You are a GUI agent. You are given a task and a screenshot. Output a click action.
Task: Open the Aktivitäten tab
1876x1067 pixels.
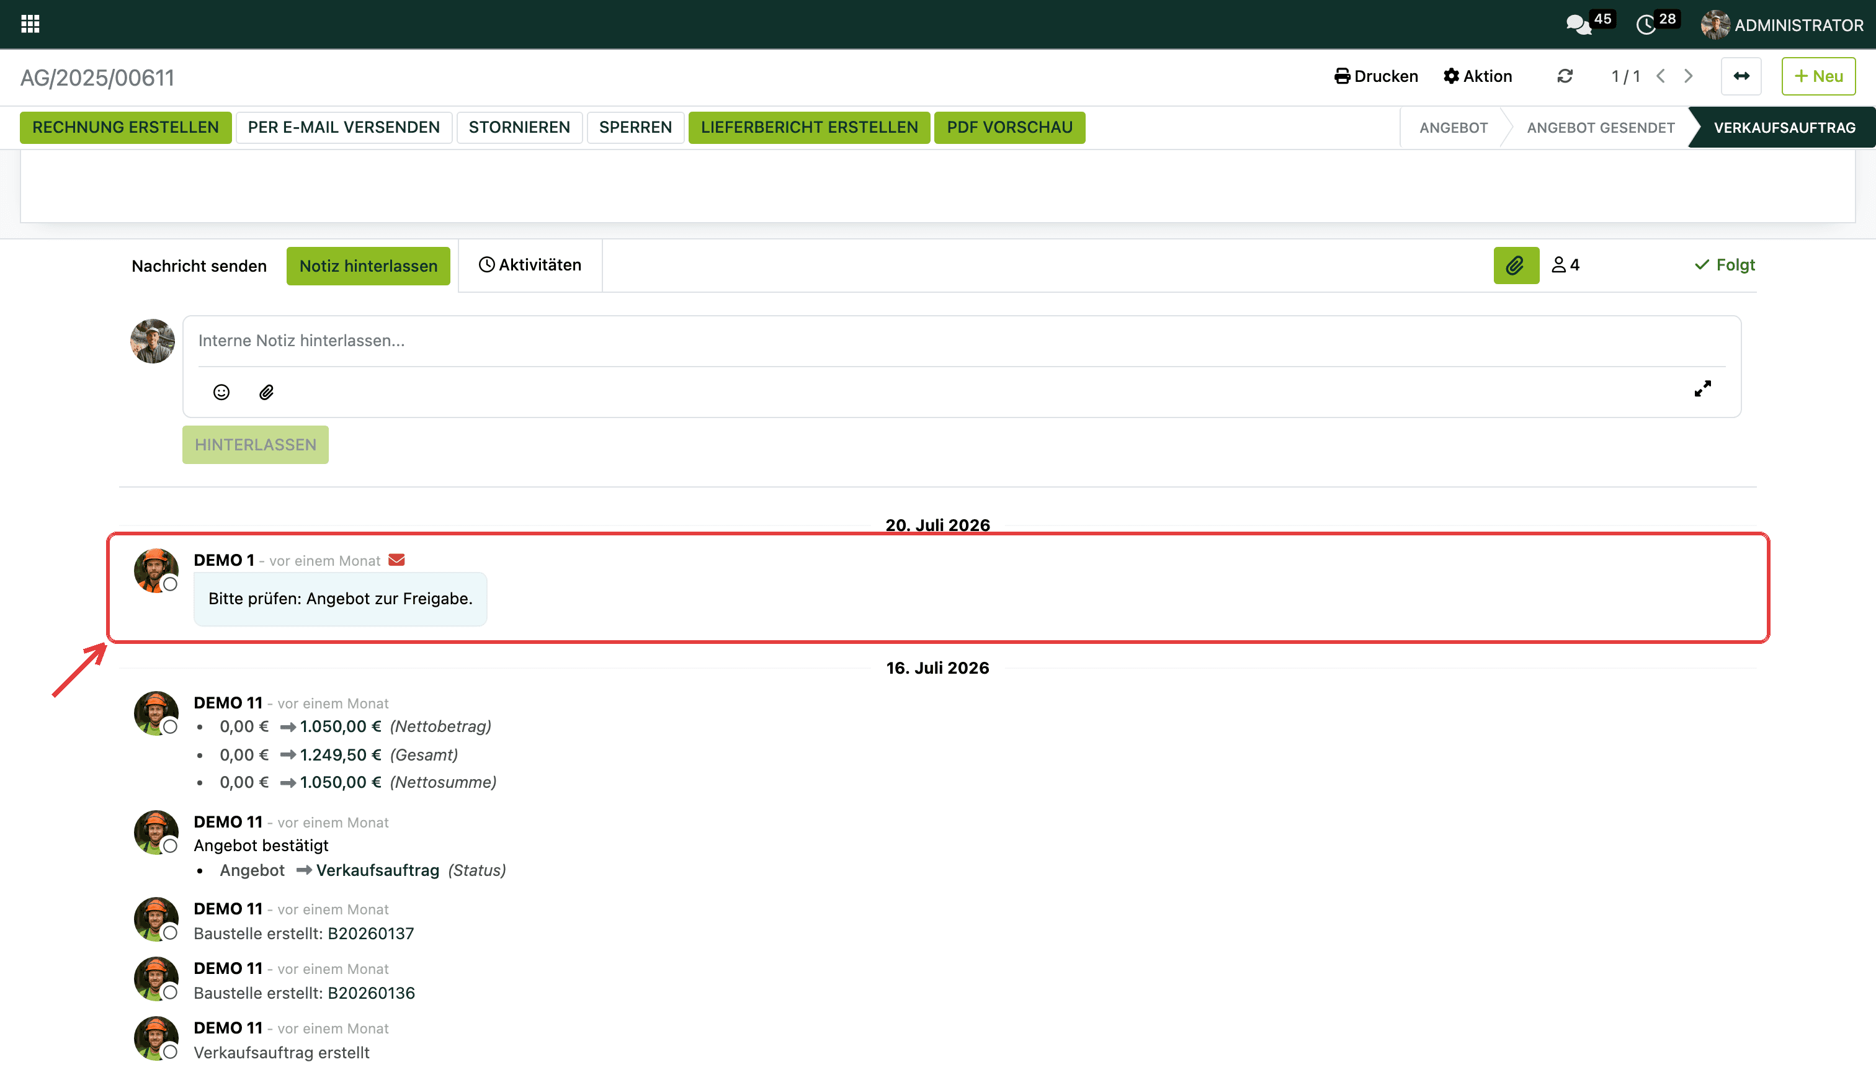530,266
